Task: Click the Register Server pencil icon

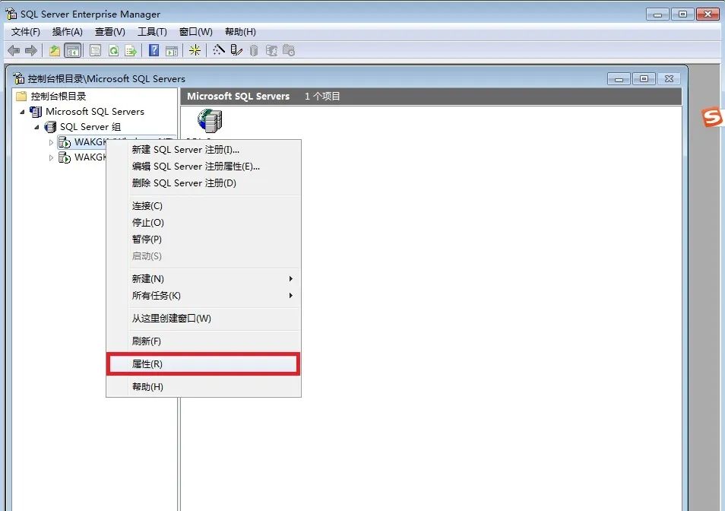Action: tap(236, 50)
